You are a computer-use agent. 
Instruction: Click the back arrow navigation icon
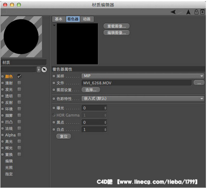click(173, 12)
